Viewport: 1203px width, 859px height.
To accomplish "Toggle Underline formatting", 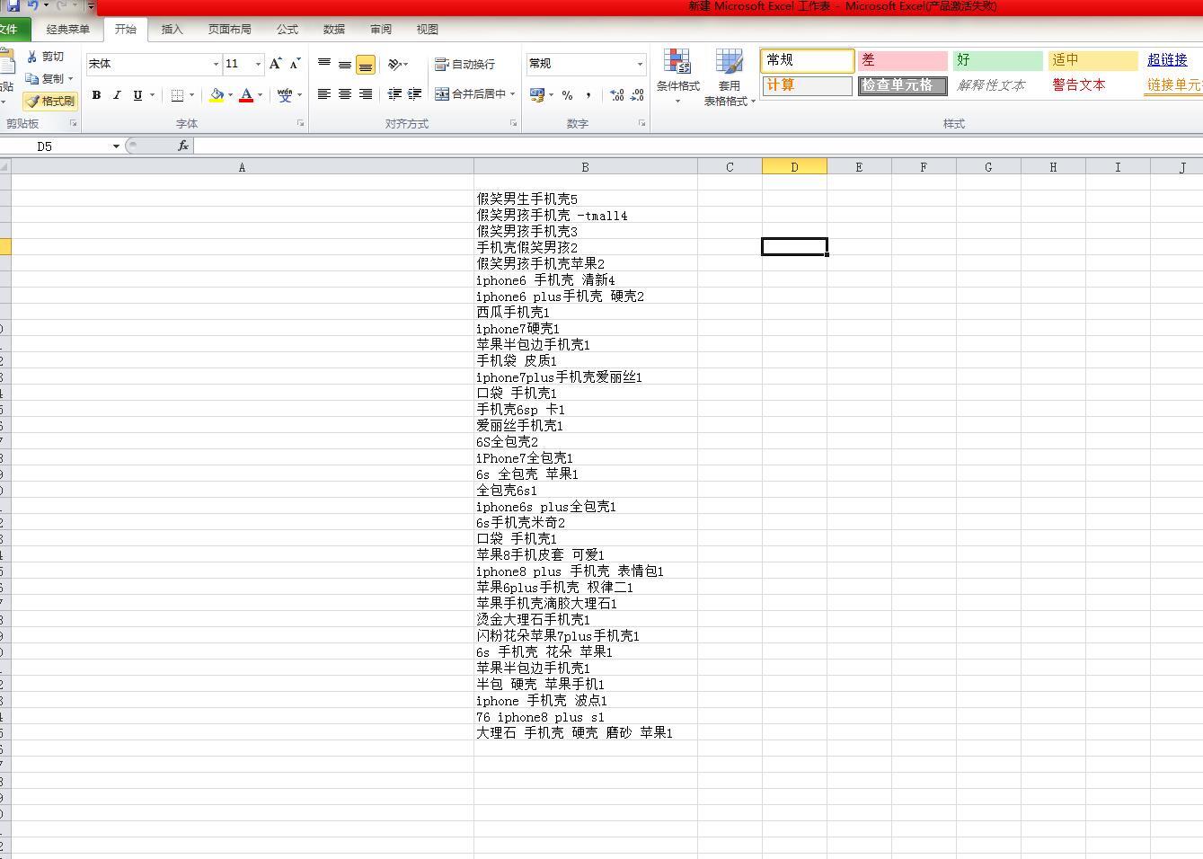I will coord(137,95).
